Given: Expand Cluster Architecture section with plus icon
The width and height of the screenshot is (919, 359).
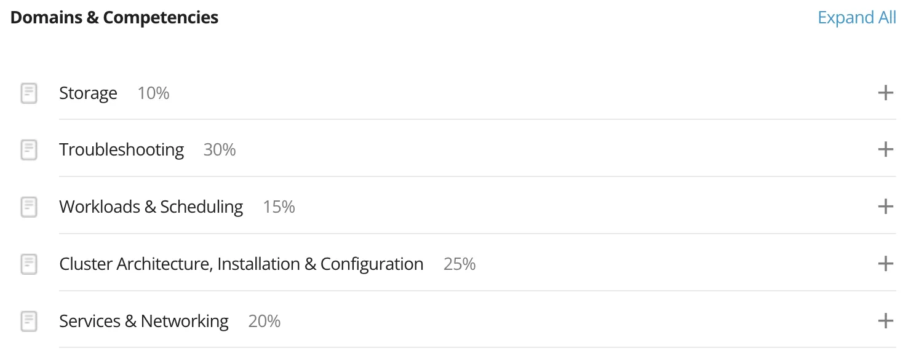Looking at the screenshot, I should click(885, 264).
